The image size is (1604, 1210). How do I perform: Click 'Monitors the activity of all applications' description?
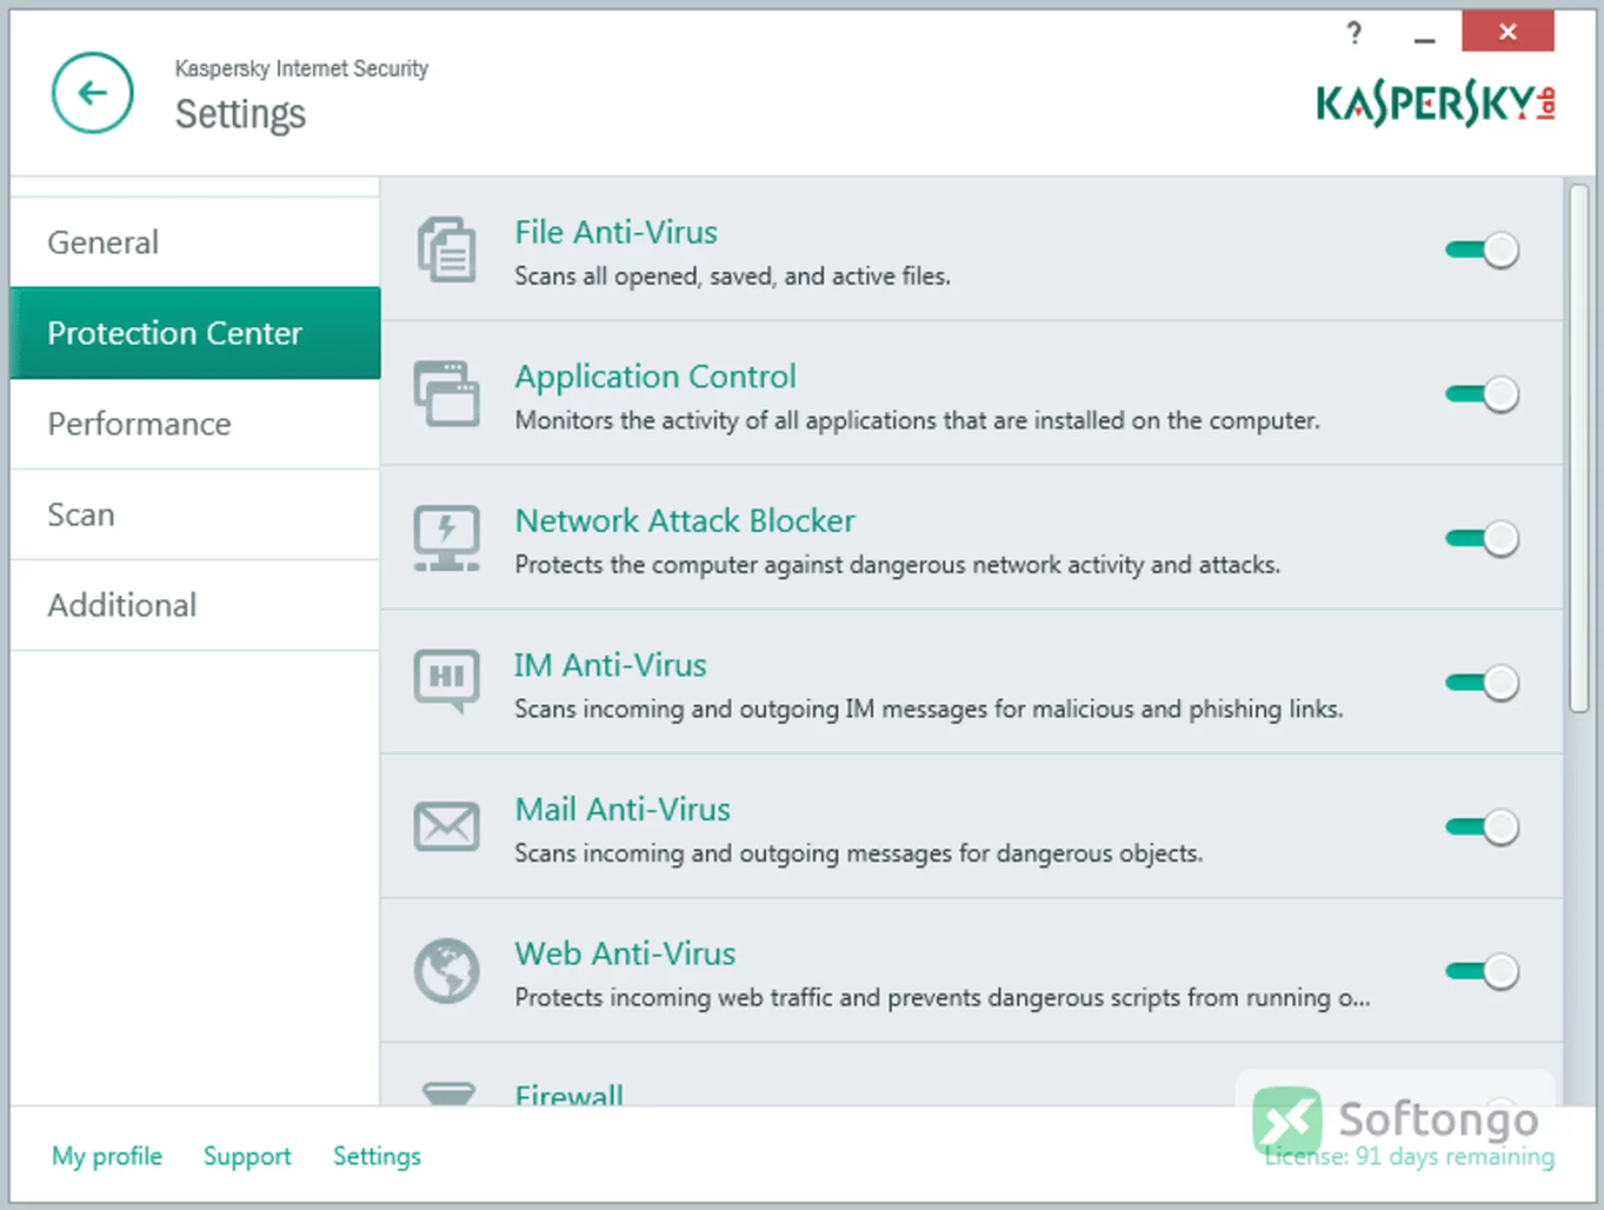[917, 420]
